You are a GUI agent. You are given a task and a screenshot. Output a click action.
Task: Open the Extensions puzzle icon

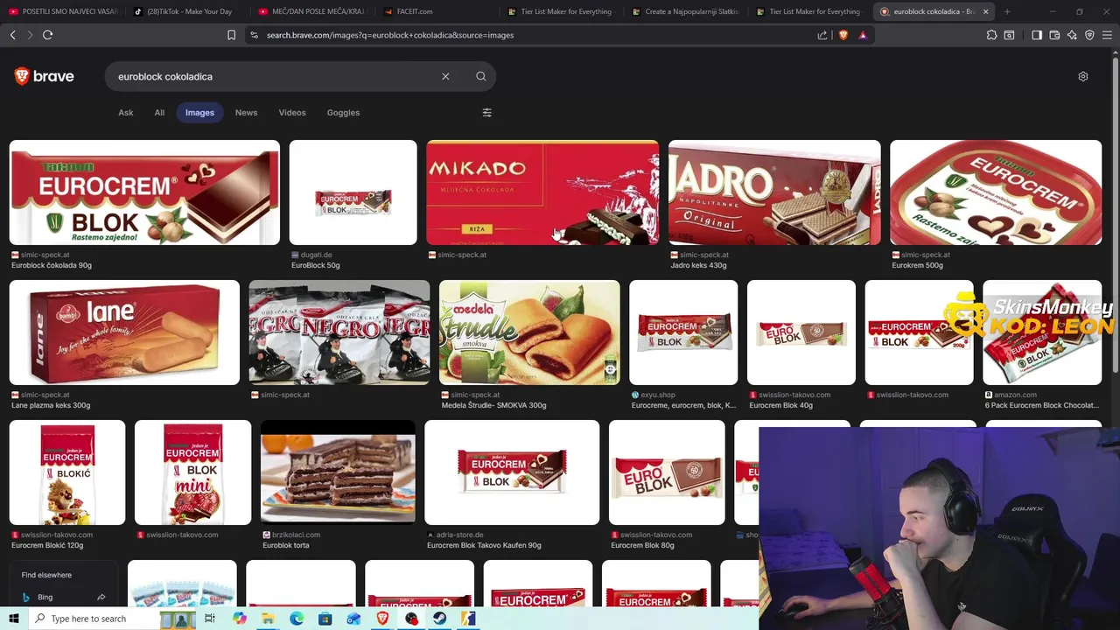click(991, 35)
